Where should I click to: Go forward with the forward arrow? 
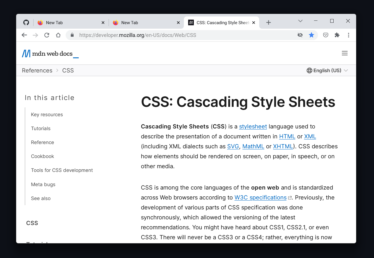click(x=35, y=35)
